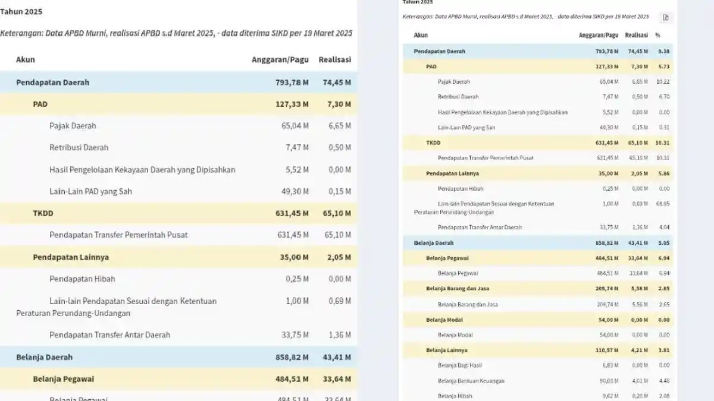Click the Retribusi Daerah label in the enlarged table

pyautogui.click(x=79, y=147)
